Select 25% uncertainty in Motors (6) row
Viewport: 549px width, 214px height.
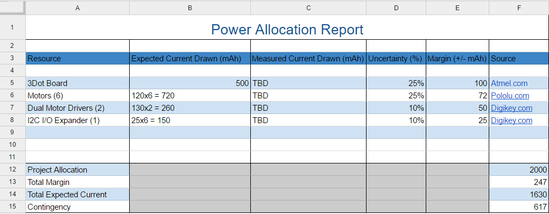[x=396, y=96]
